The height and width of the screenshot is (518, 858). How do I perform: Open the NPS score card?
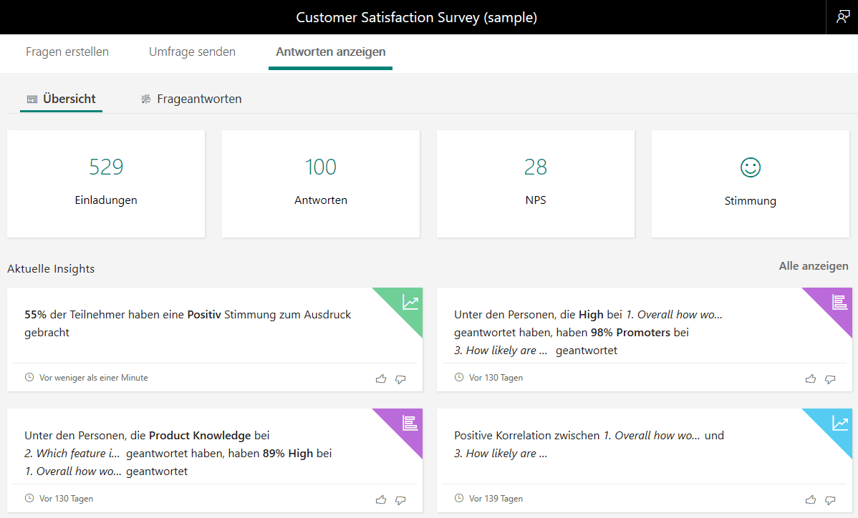click(536, 183)
